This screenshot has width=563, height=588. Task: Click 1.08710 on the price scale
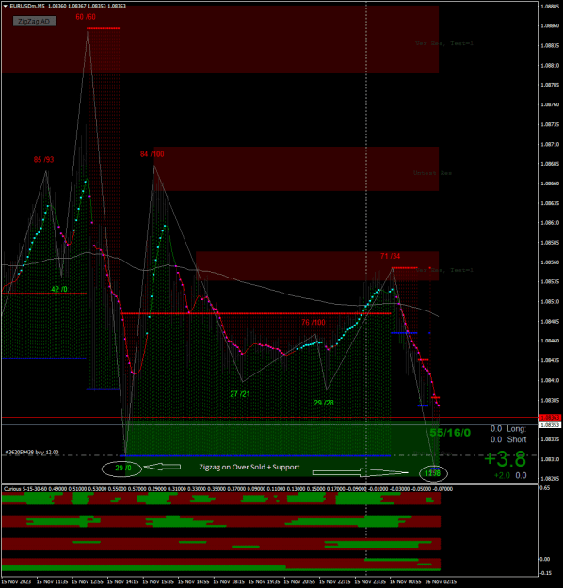pos(550,144)
